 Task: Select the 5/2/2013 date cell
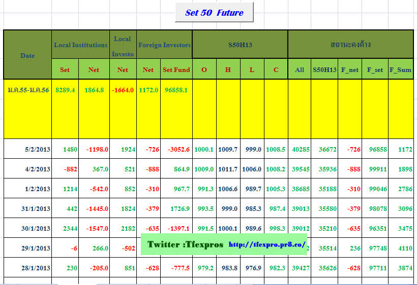(37, 150)
